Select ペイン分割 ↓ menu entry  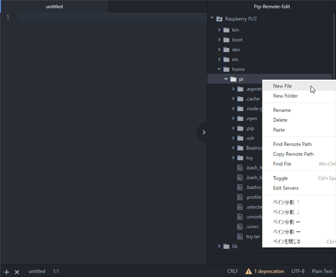tap(299, 212)
